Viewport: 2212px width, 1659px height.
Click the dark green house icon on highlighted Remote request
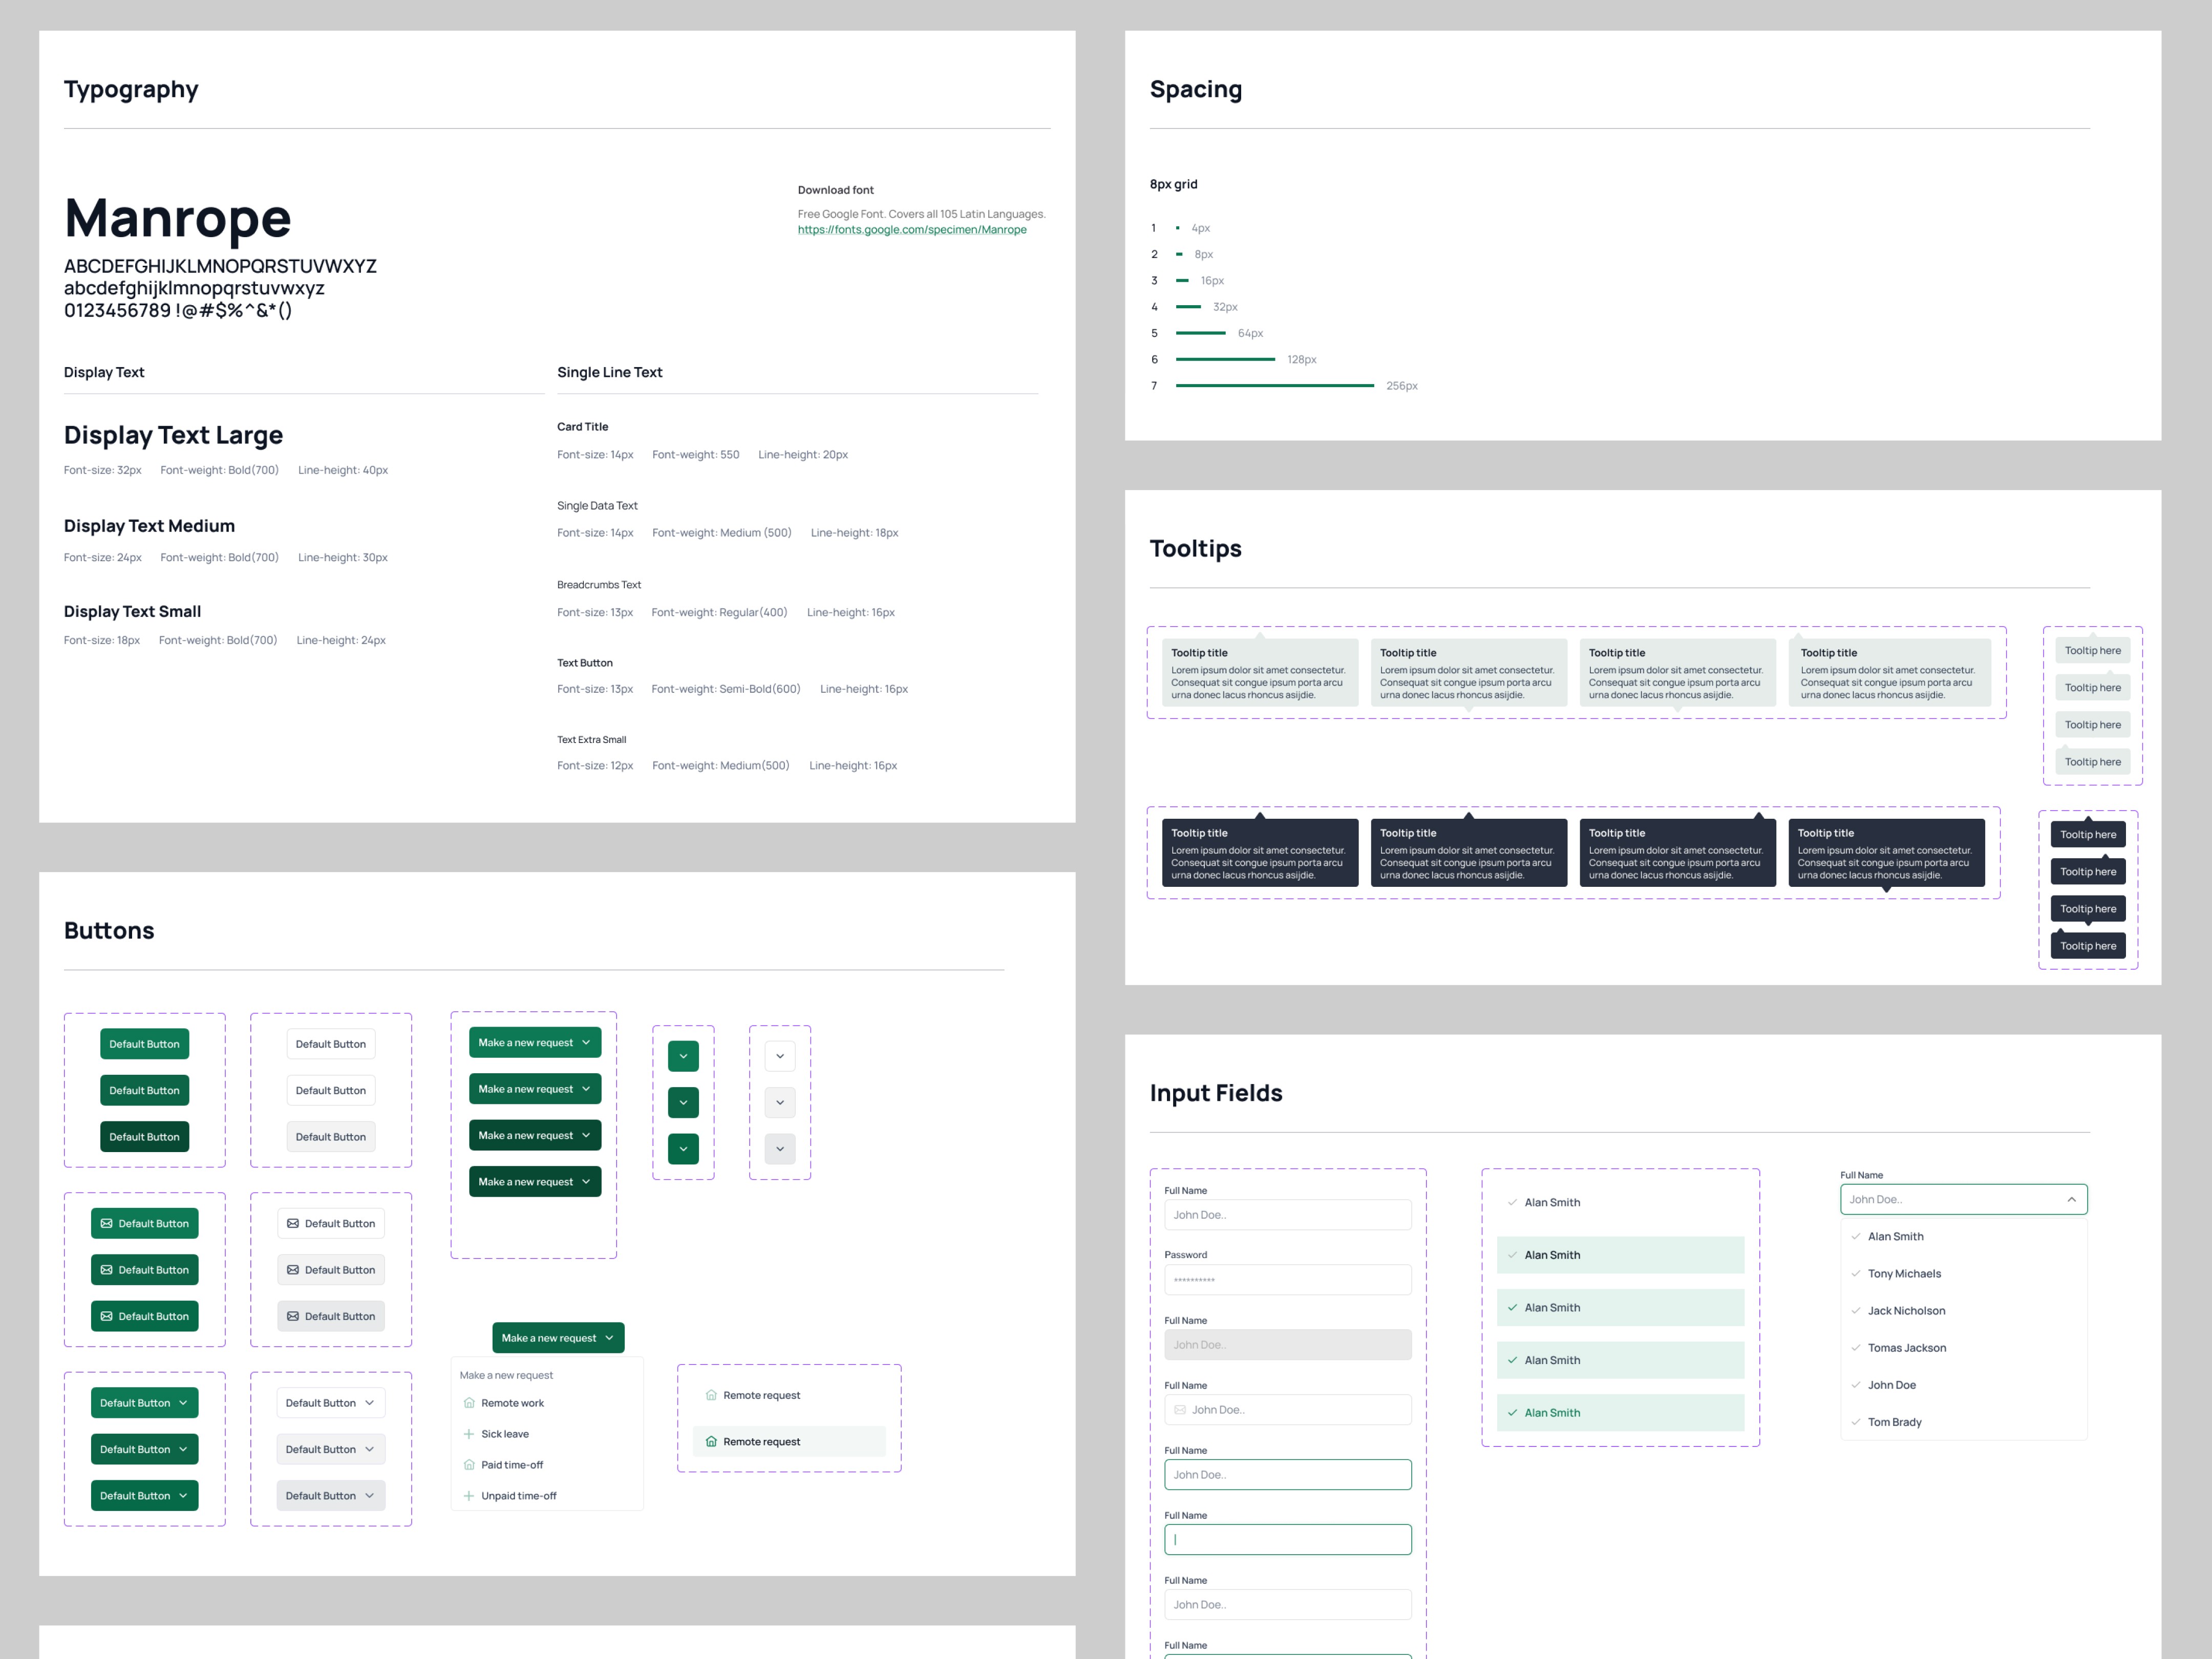tap(711, 1442)
